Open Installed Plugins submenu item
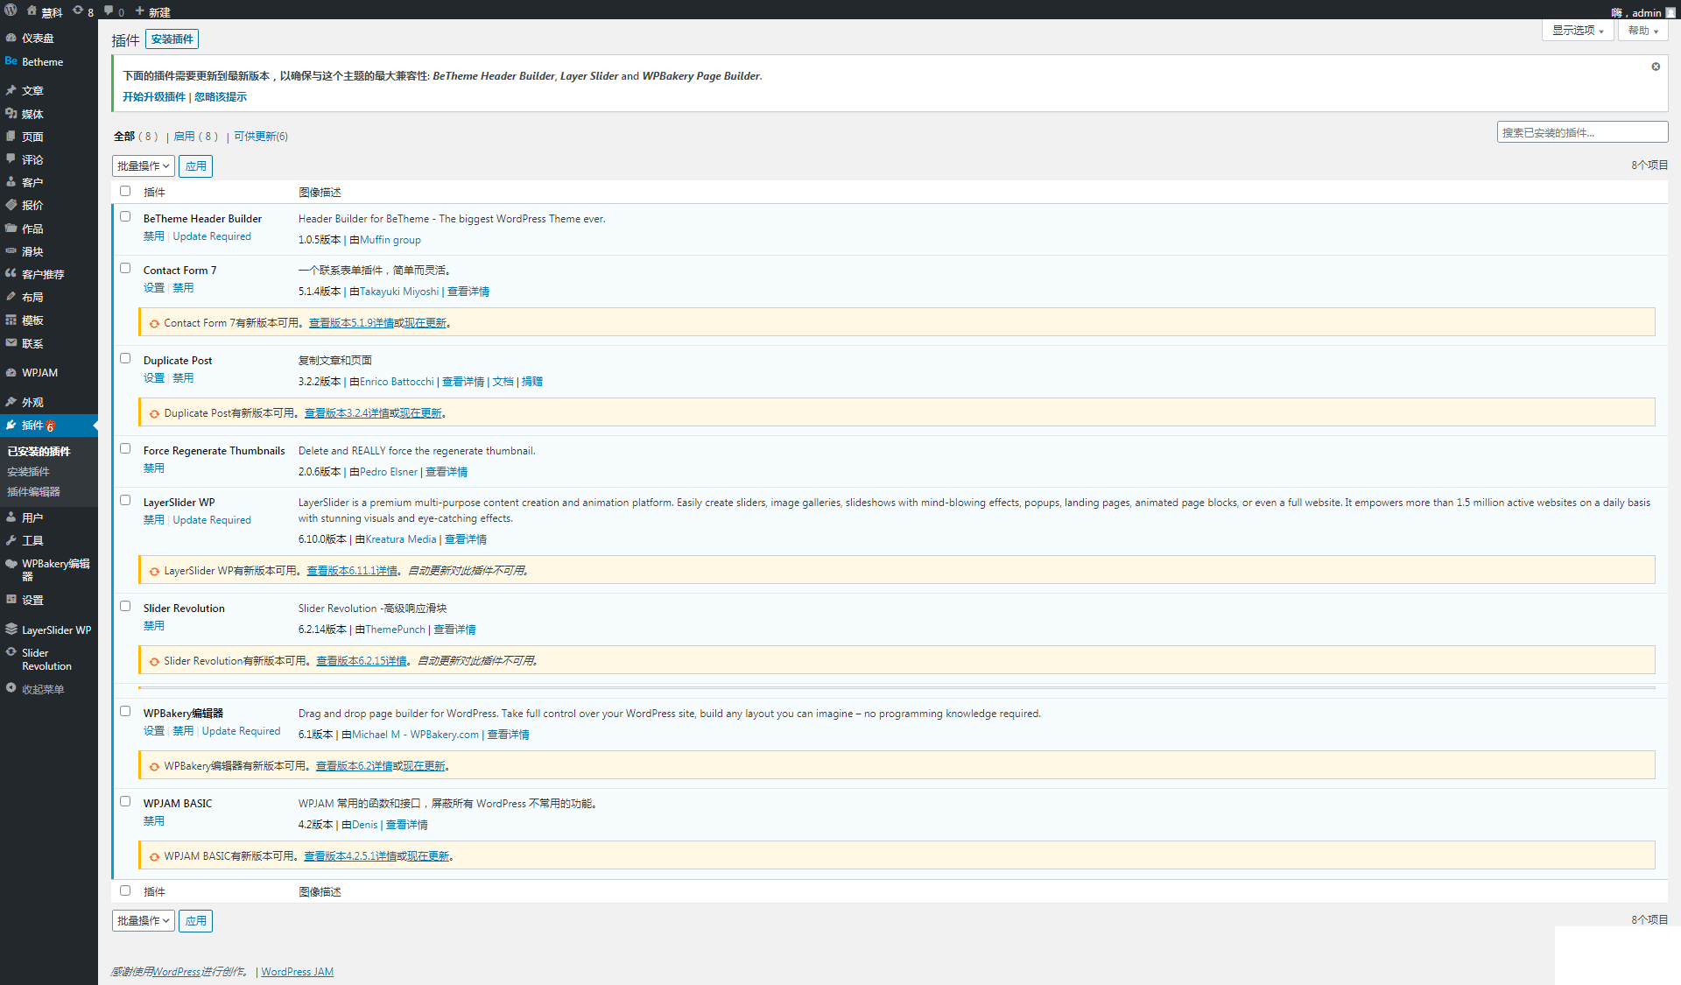1681x985 pixels. 39,451
